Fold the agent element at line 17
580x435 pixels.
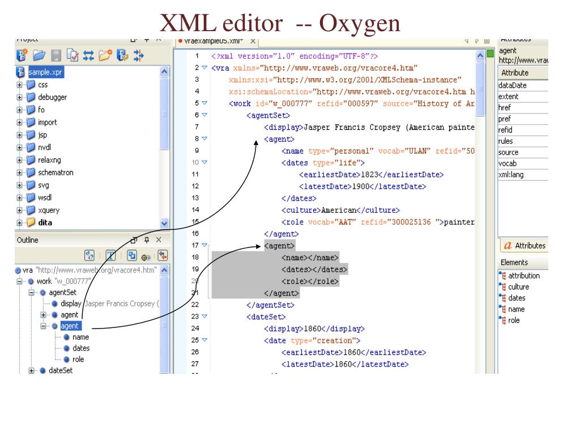pos(204,245)
